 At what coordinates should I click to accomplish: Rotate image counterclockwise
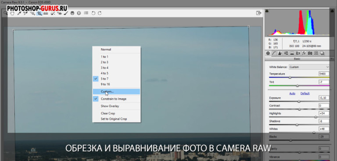coord(93,13)
